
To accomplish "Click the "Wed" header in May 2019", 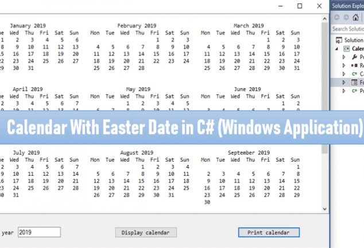I will (x=125, y=96).
